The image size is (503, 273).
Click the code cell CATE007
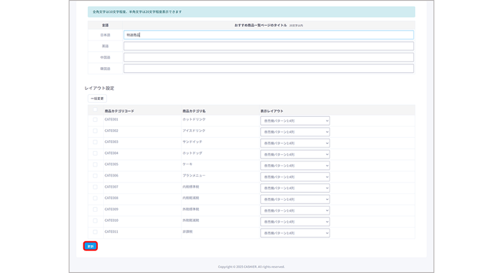[111, 186]
